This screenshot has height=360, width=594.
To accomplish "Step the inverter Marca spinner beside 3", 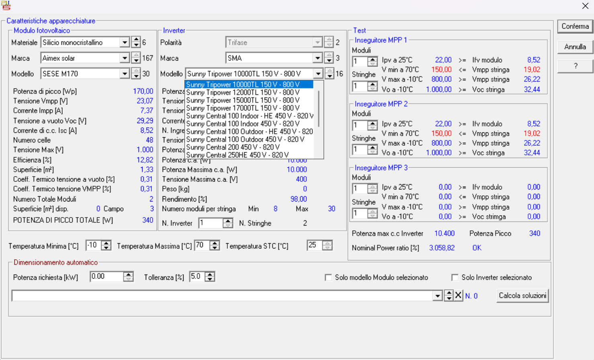I will [x=329, y=58].
